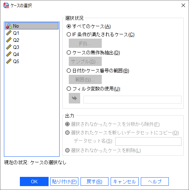Click the arrow button to move the filter variable
Image resolution: width=189 pixels, height=190 pixels.
point(74,98)
